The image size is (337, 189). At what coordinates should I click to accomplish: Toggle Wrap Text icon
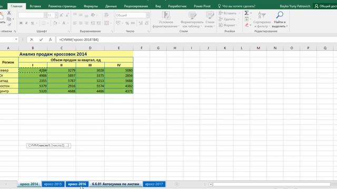pos(106,15)
